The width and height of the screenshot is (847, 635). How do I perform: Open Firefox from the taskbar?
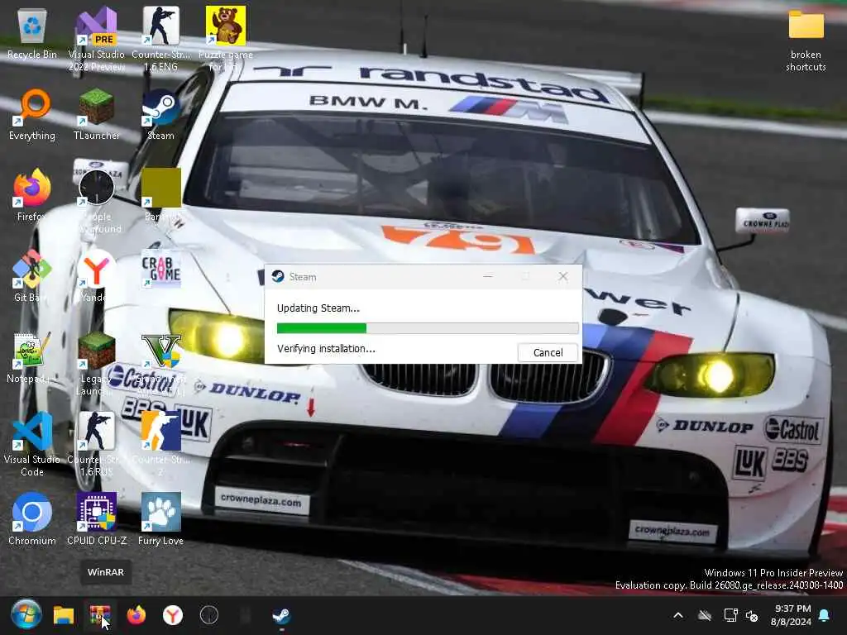(136, 615)
